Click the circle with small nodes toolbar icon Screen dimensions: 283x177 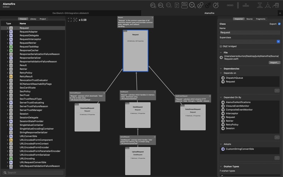[x=216, y=5]
